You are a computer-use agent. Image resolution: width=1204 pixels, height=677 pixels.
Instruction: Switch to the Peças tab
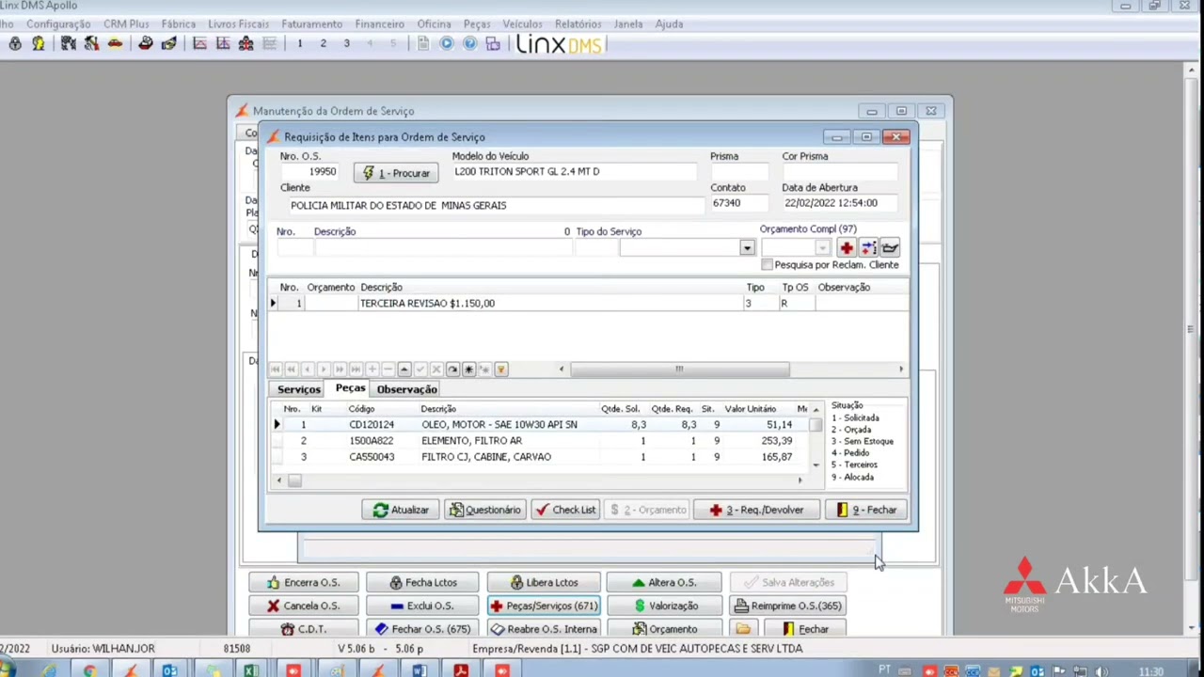350,388
